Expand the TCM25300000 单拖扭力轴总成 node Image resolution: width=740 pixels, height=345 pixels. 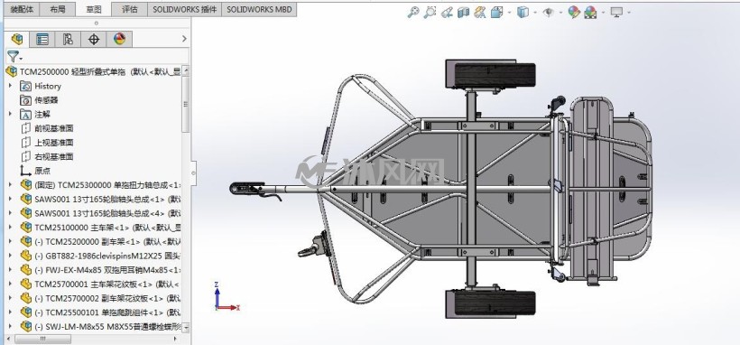pyautogui.click(x=11, y=185)
